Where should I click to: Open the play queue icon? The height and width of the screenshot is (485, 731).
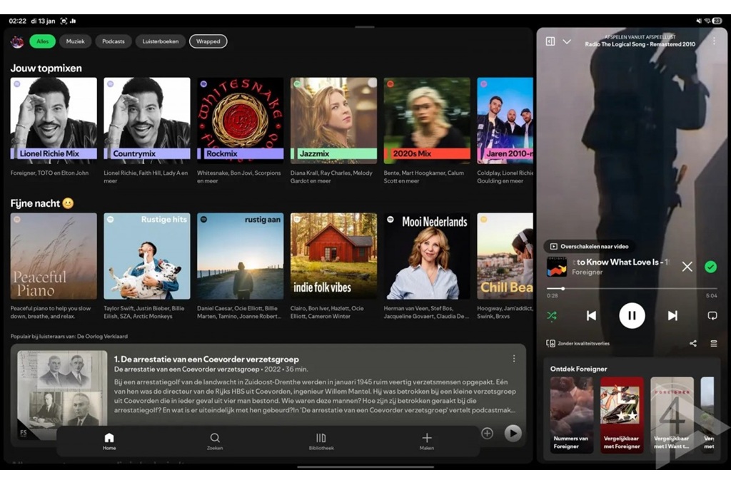tap(713, 343)
